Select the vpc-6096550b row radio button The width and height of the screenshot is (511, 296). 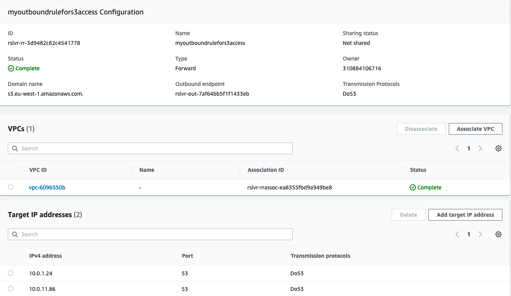click(11, 187)
